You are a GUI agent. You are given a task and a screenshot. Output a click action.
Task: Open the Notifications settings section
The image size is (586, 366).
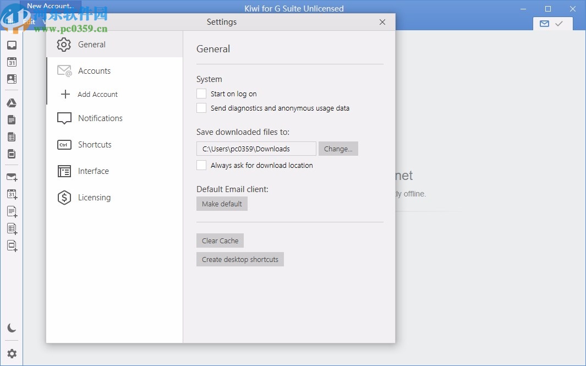pos(101,118)
